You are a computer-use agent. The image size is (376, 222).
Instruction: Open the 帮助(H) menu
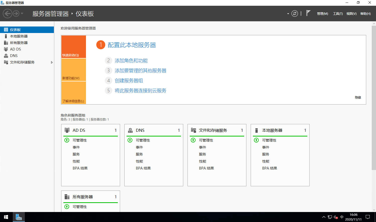coord(365,14)
